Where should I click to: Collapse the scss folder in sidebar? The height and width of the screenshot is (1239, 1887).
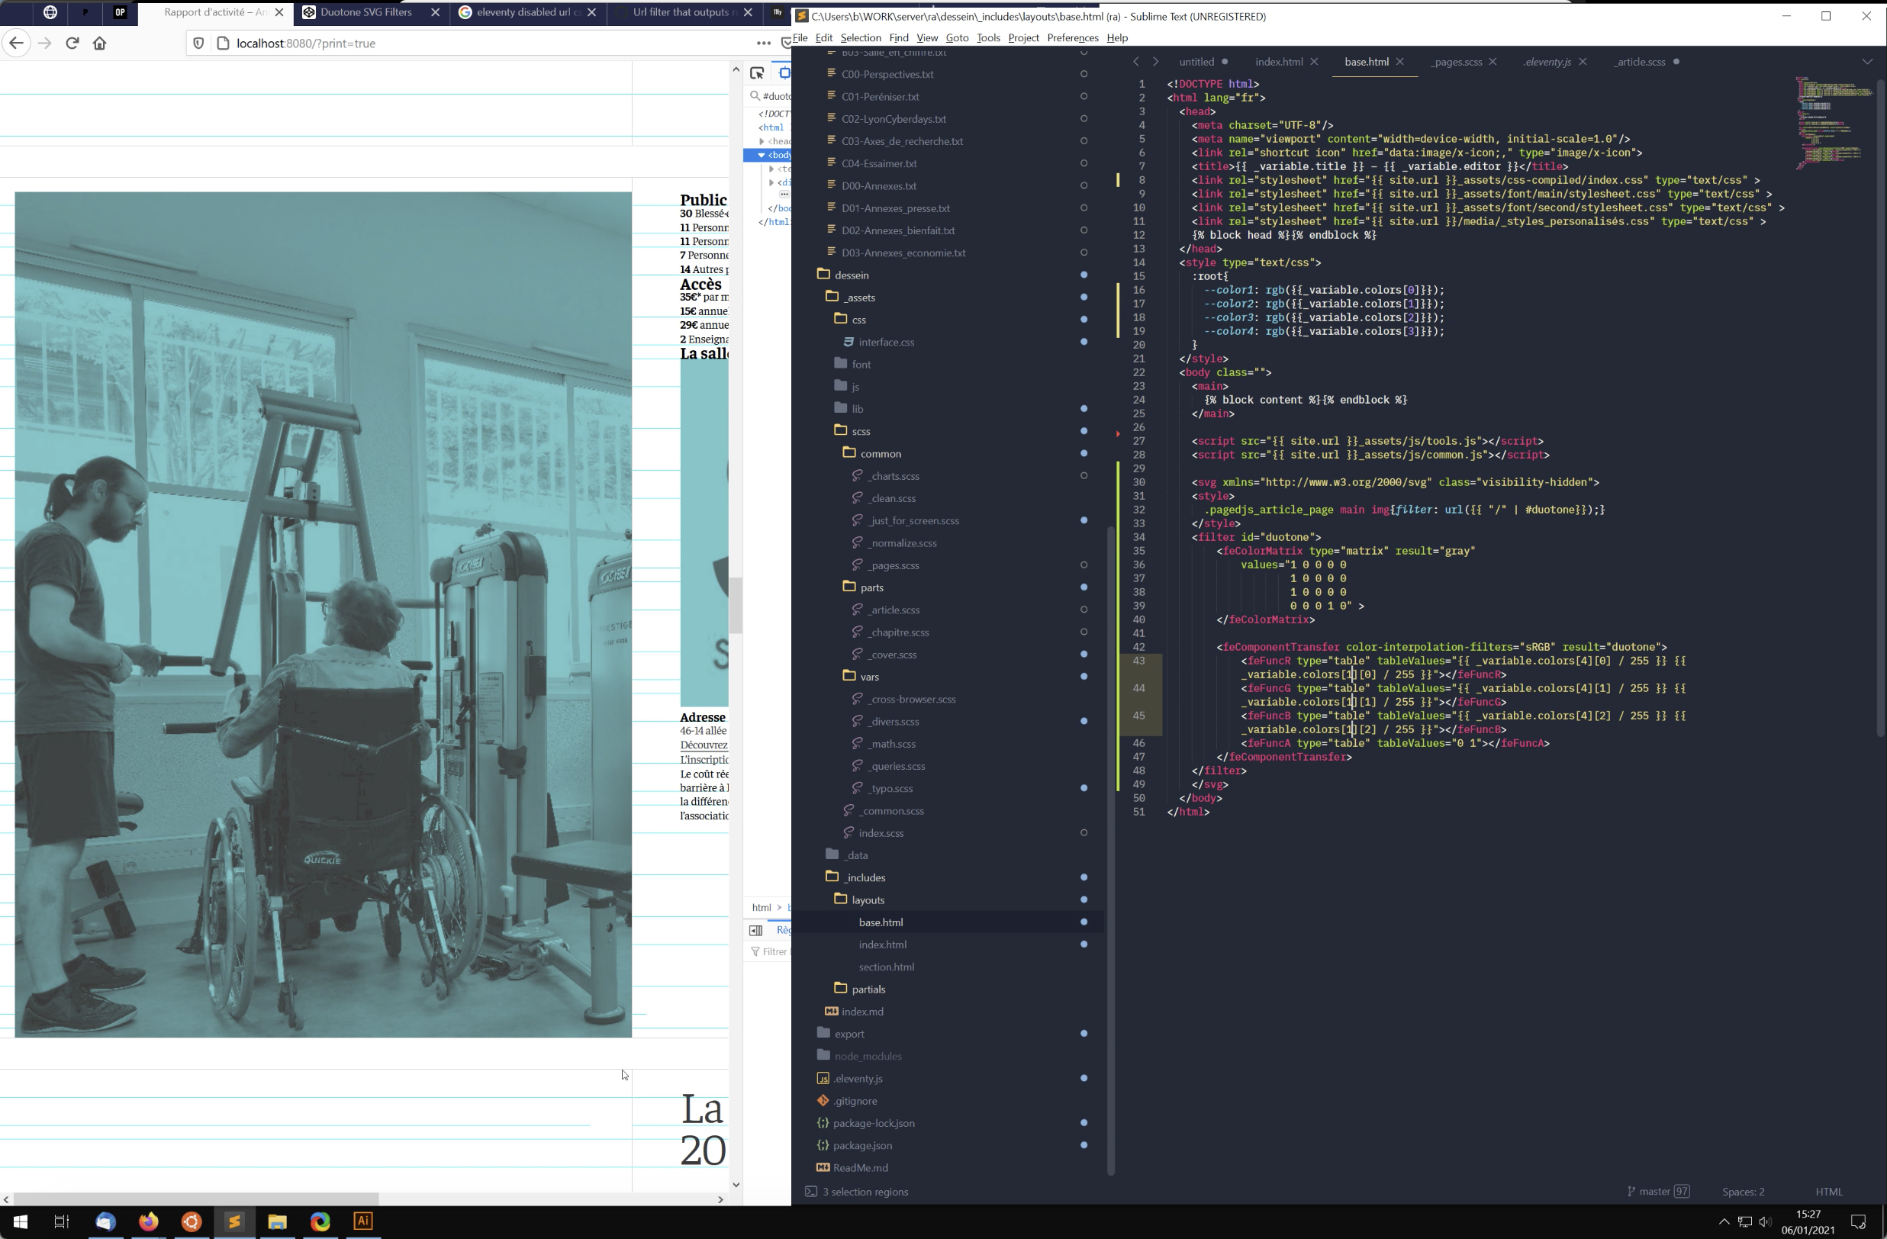tap(840, 430)
